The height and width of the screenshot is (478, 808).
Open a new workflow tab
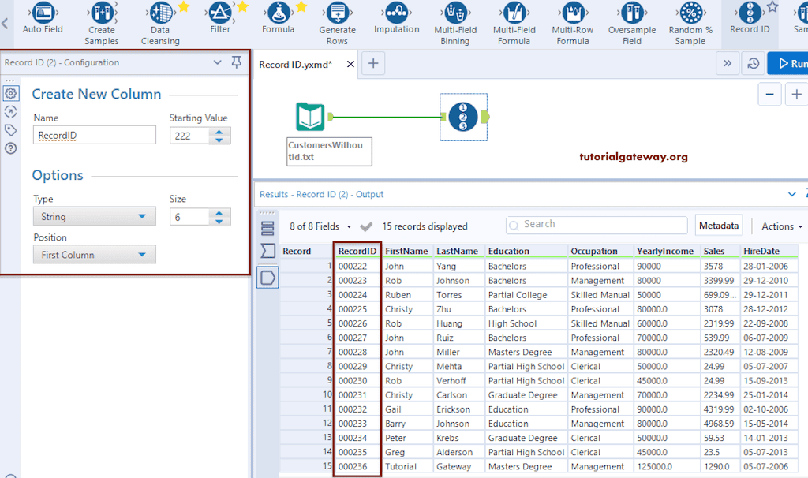tap(373, 65)
